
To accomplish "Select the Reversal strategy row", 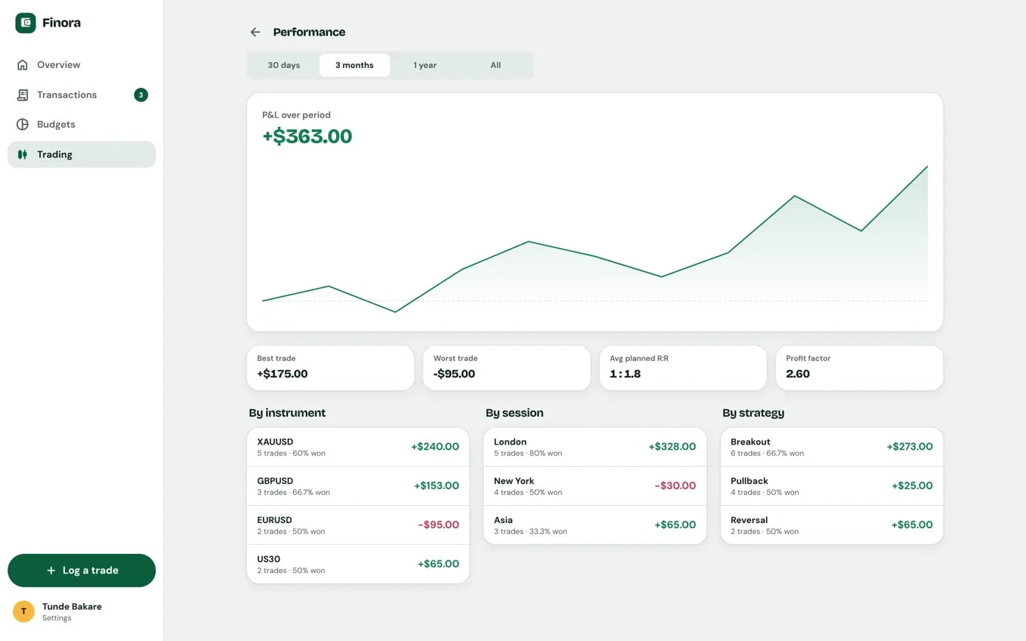I will click(832, 525).
